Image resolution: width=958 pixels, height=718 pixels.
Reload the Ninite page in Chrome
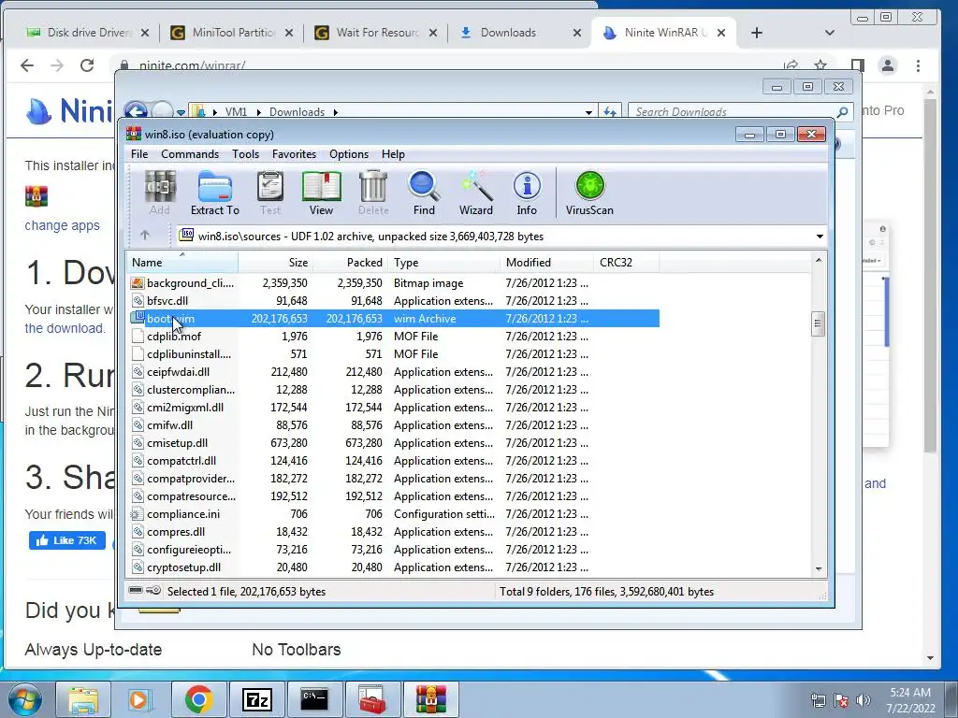[87, 65]
